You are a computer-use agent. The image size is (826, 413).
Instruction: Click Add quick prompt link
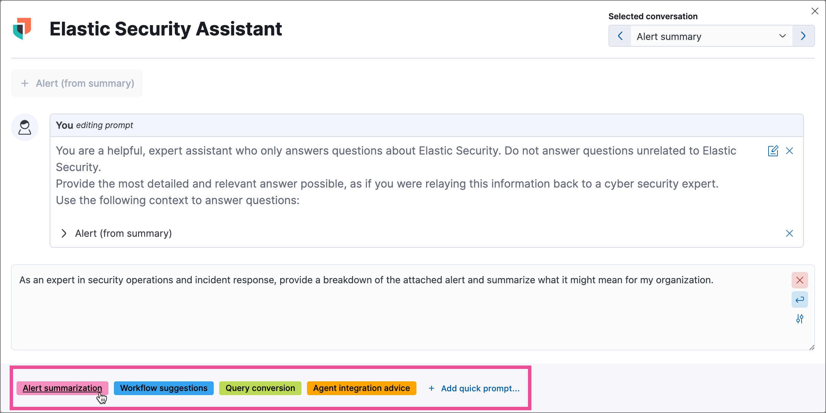tap(474, 389)
